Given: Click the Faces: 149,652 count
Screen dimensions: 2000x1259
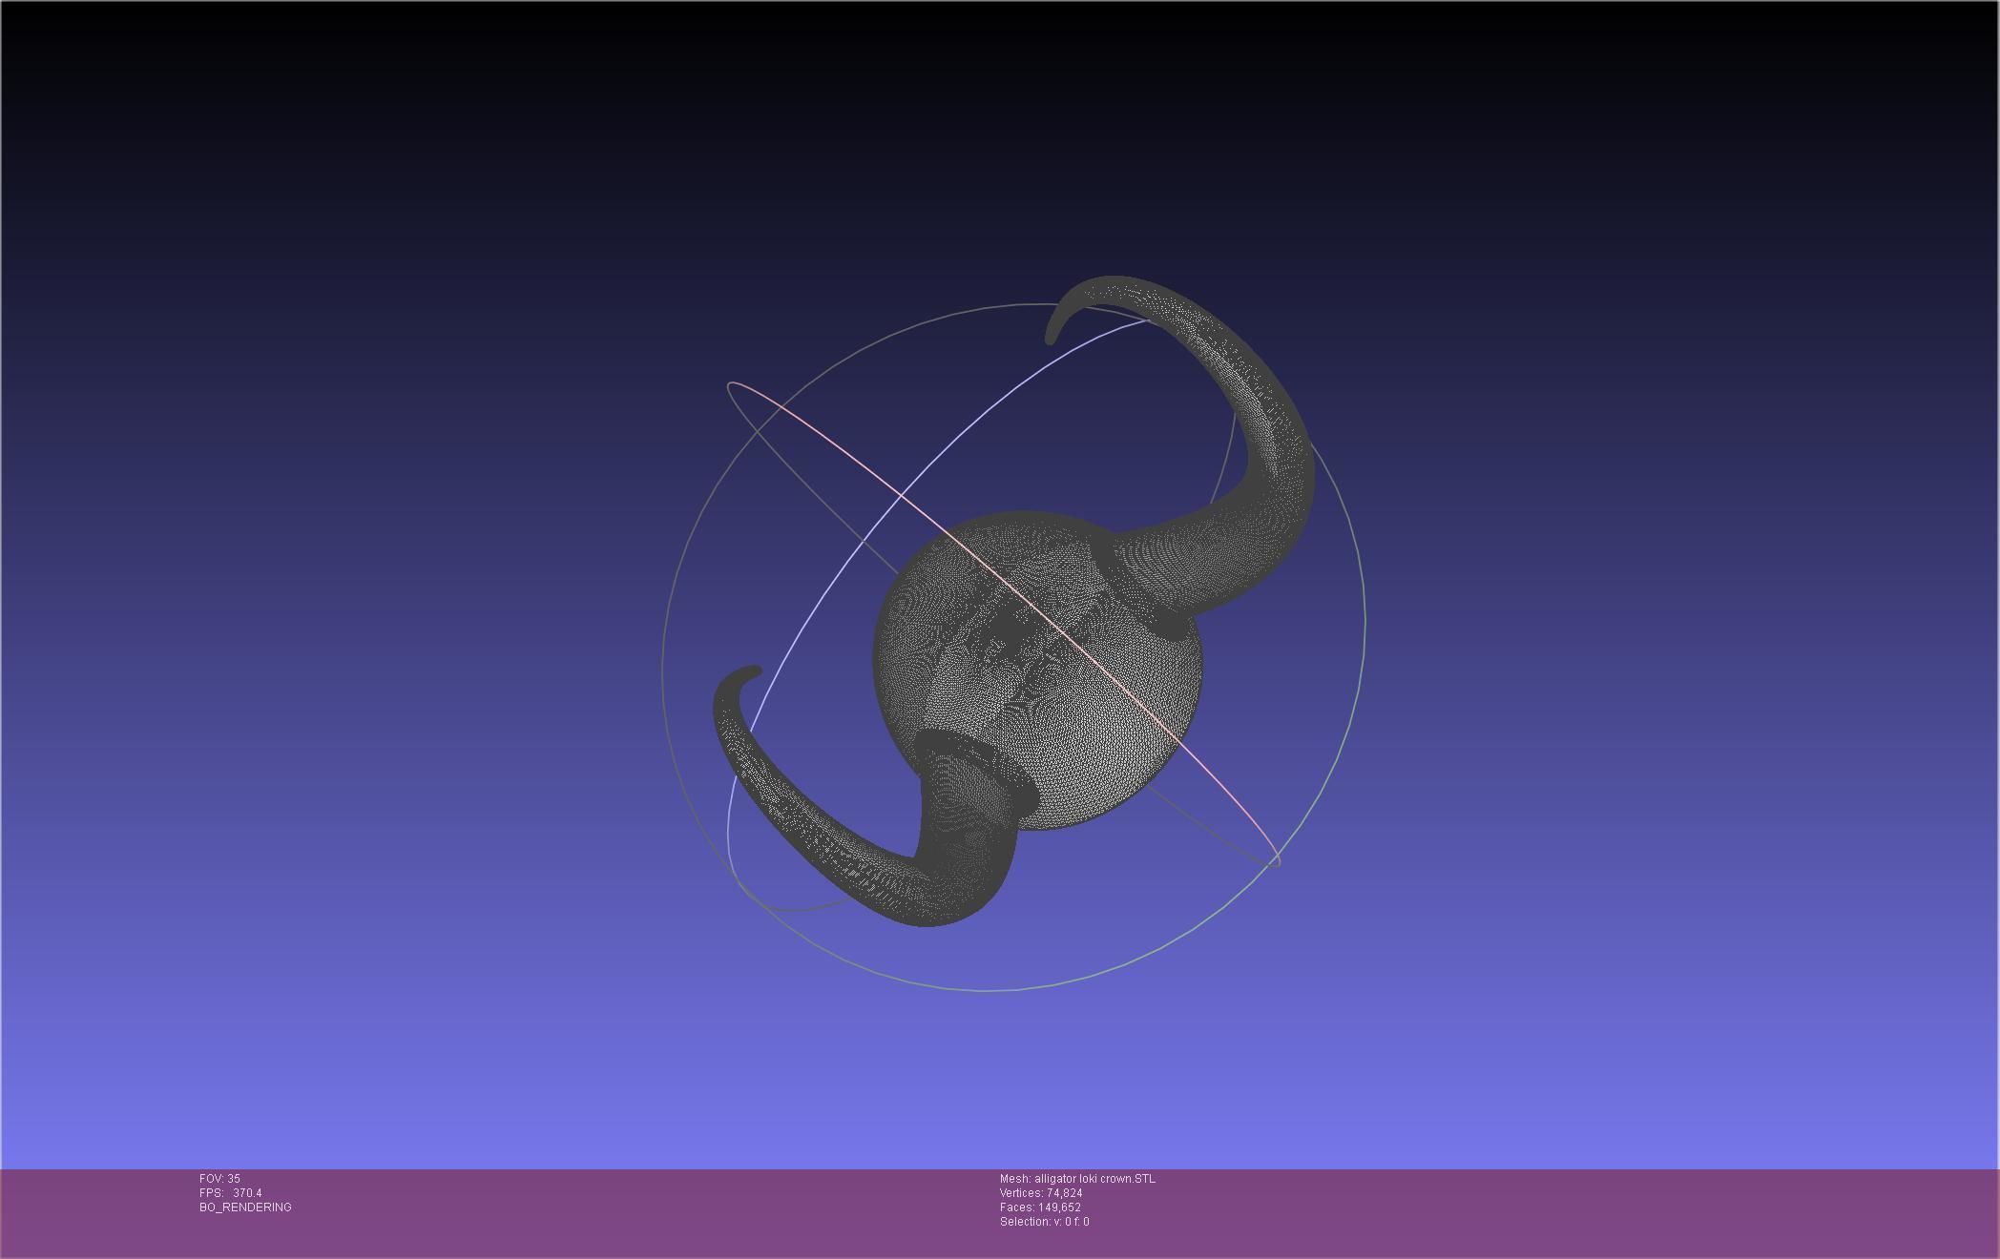Looking at the screenshot, I should tap(1040, 1207).
